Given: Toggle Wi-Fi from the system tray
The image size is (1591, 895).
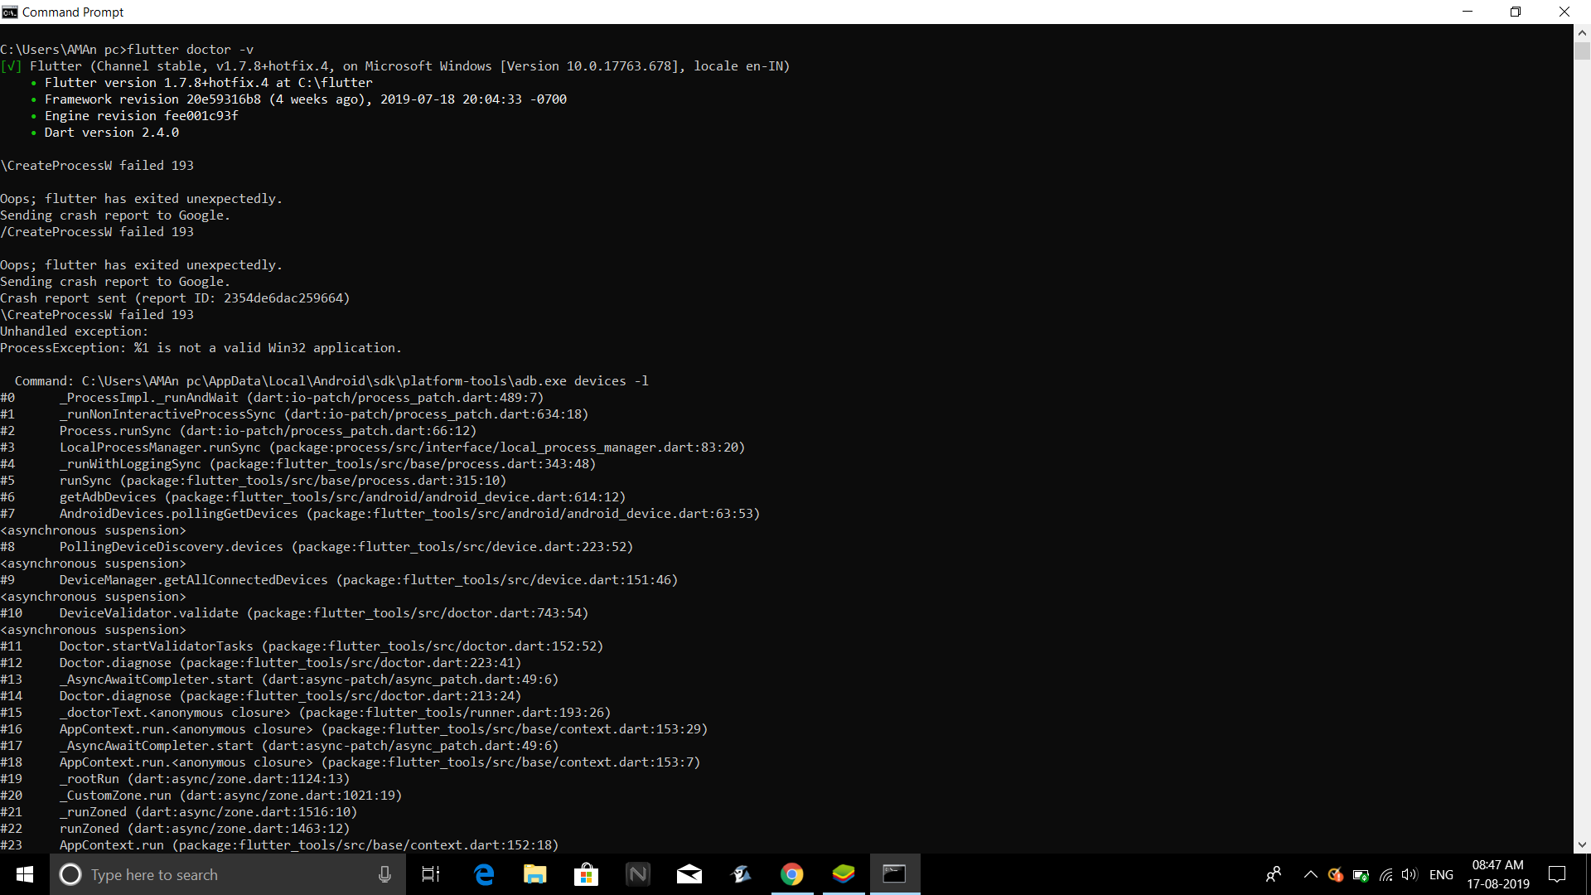Looking at the screenshot, I should [x=1386, y=874].
